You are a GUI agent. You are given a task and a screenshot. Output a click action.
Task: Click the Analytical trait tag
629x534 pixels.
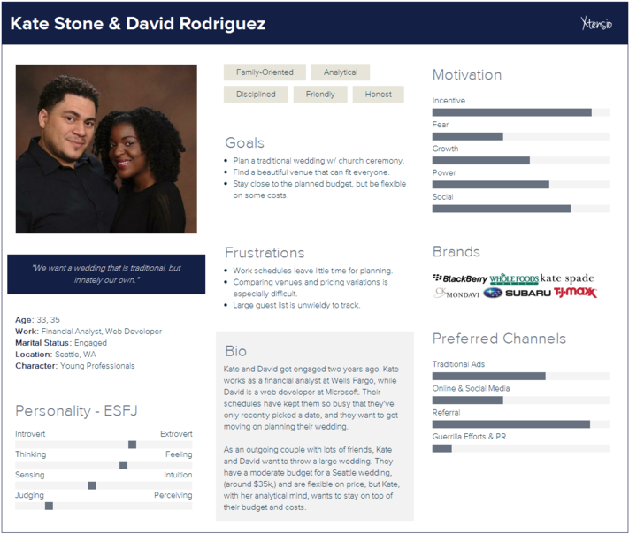click(x=341, y=72)
